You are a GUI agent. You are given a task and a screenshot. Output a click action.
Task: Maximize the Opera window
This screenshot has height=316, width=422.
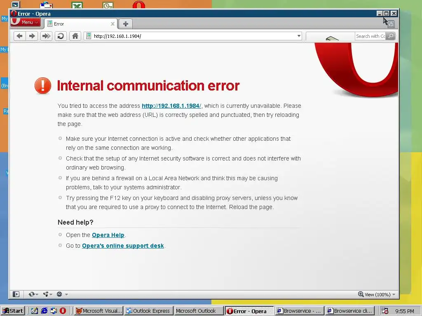click(387, 14)
